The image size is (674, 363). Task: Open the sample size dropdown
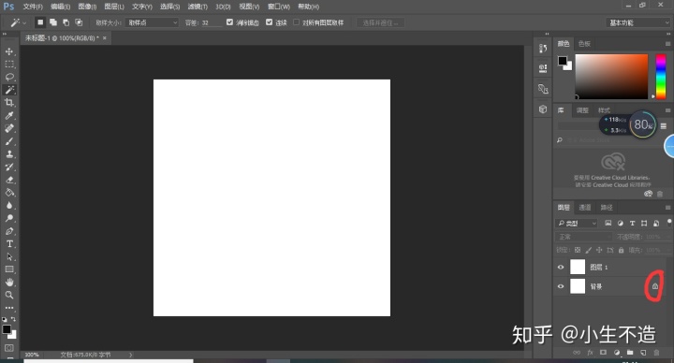(152, 22)
